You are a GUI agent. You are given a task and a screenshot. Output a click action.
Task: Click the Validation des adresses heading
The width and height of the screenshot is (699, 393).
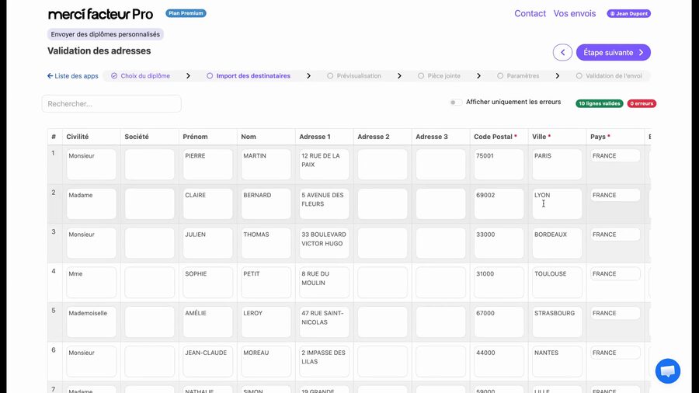pos(99,50)
